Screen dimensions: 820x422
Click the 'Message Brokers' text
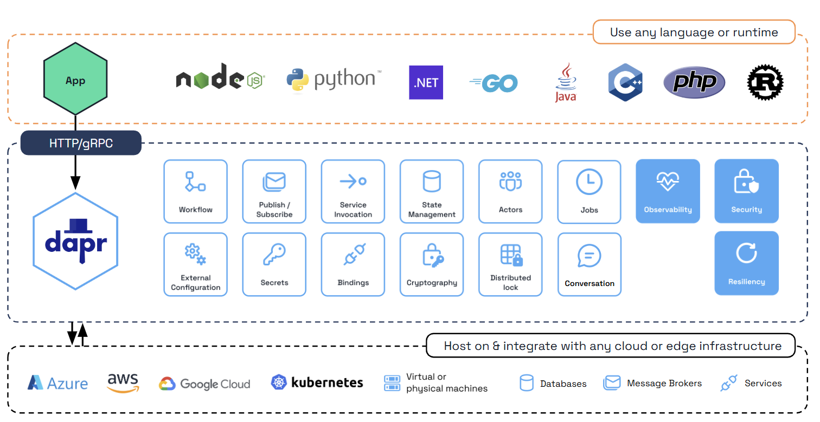point(664,383)
